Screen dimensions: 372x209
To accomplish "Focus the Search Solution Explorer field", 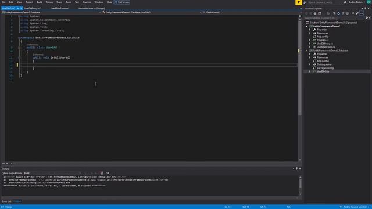I will click(334, 18).
